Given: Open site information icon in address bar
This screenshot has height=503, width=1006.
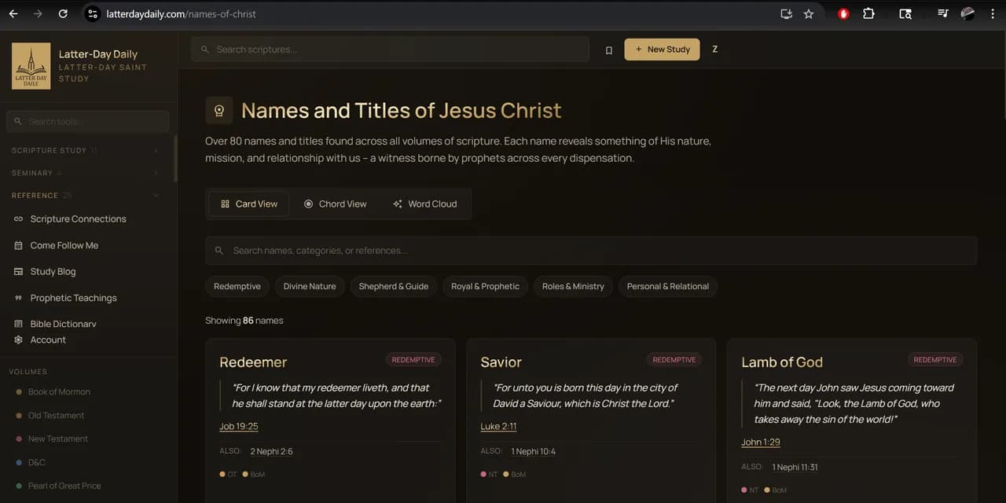Looking at the screenshot, I should point(93,13).
